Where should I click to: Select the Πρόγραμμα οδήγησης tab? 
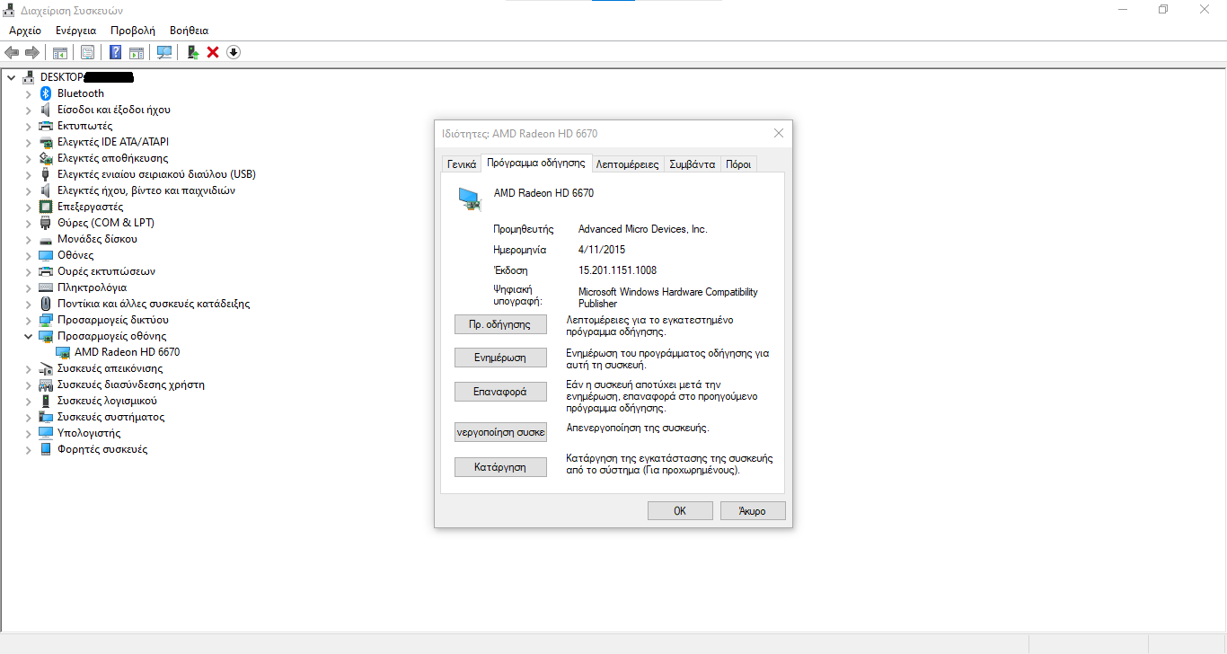pos(536,163)
